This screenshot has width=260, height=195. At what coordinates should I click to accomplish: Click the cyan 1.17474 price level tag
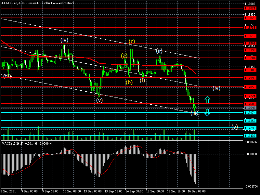pyautogui.click(x=250, y=112)
